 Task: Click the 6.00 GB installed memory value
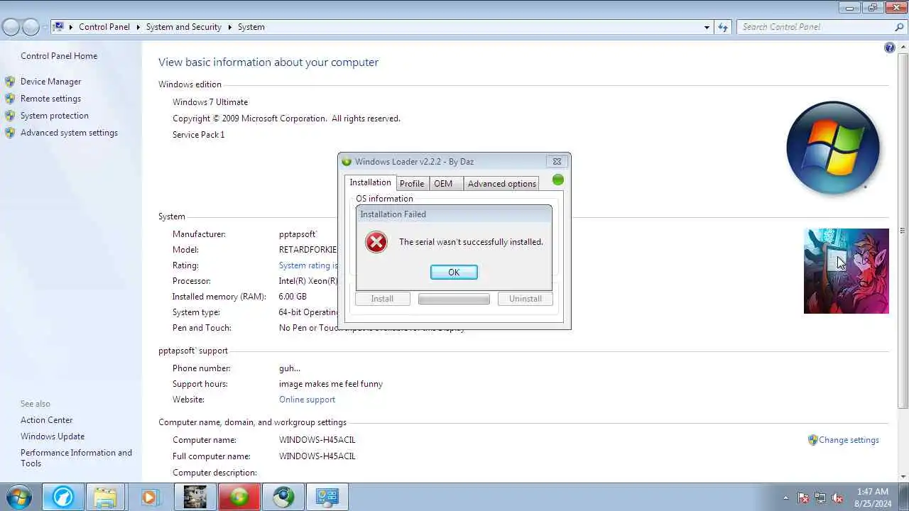pyautogui.click(x=293, y=297)
